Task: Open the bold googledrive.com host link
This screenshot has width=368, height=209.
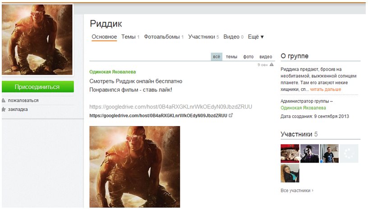Action: click(158, 115)
